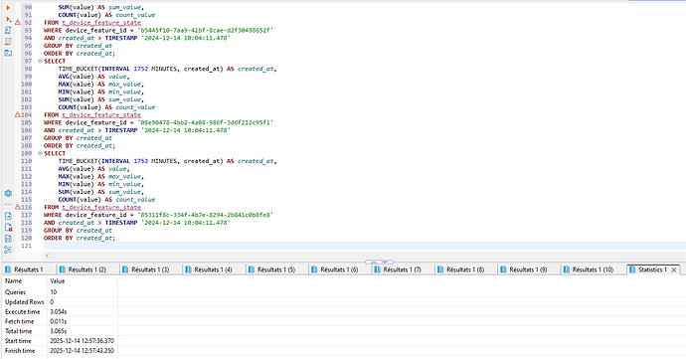Click the device_feature_id string on line 105

[206, 122]
